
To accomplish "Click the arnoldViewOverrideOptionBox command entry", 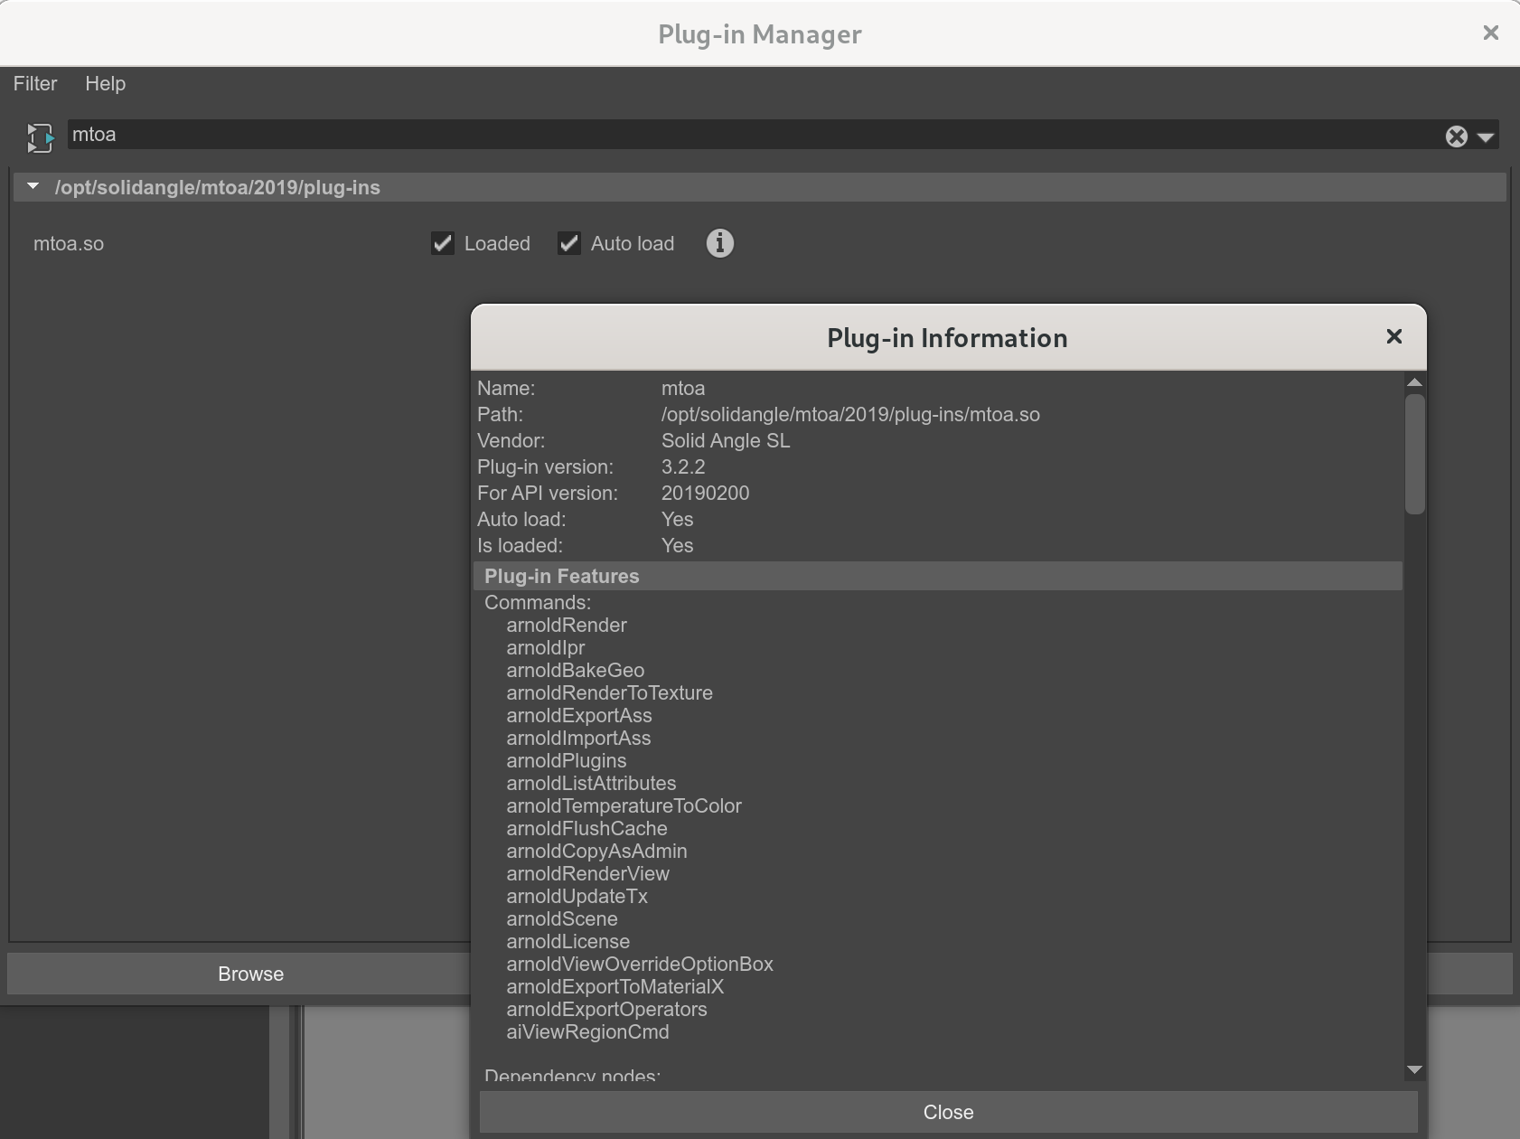I will click(640, 964).
